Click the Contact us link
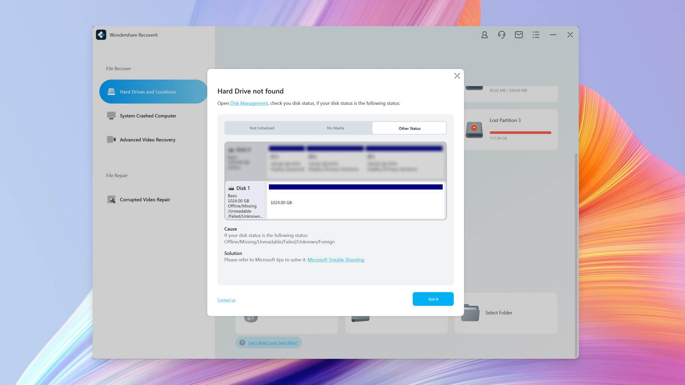Screen dimensions: 685x385 click(x=226, y=300)
